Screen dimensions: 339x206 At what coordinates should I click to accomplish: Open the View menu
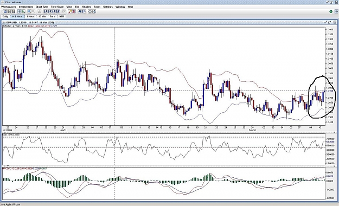[x=69, y=7]
